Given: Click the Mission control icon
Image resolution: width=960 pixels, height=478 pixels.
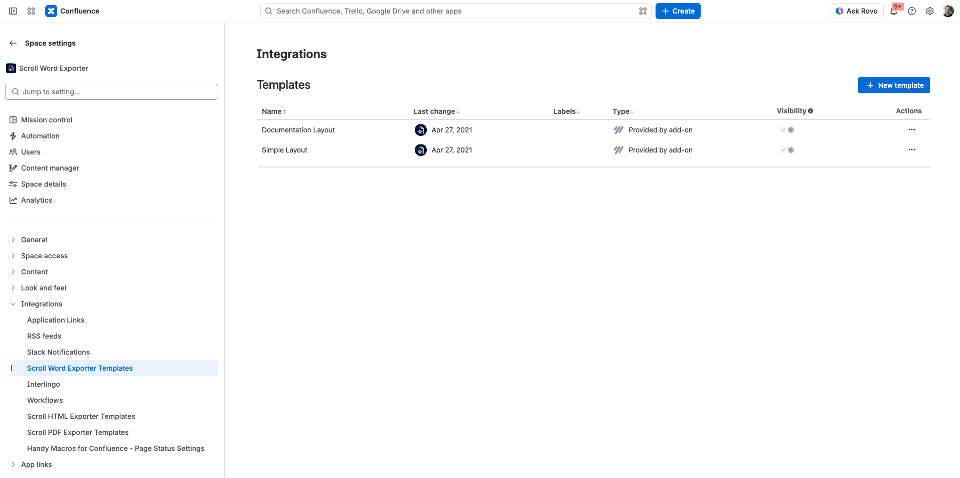Looking at the screenshot, I should (13, 120).
